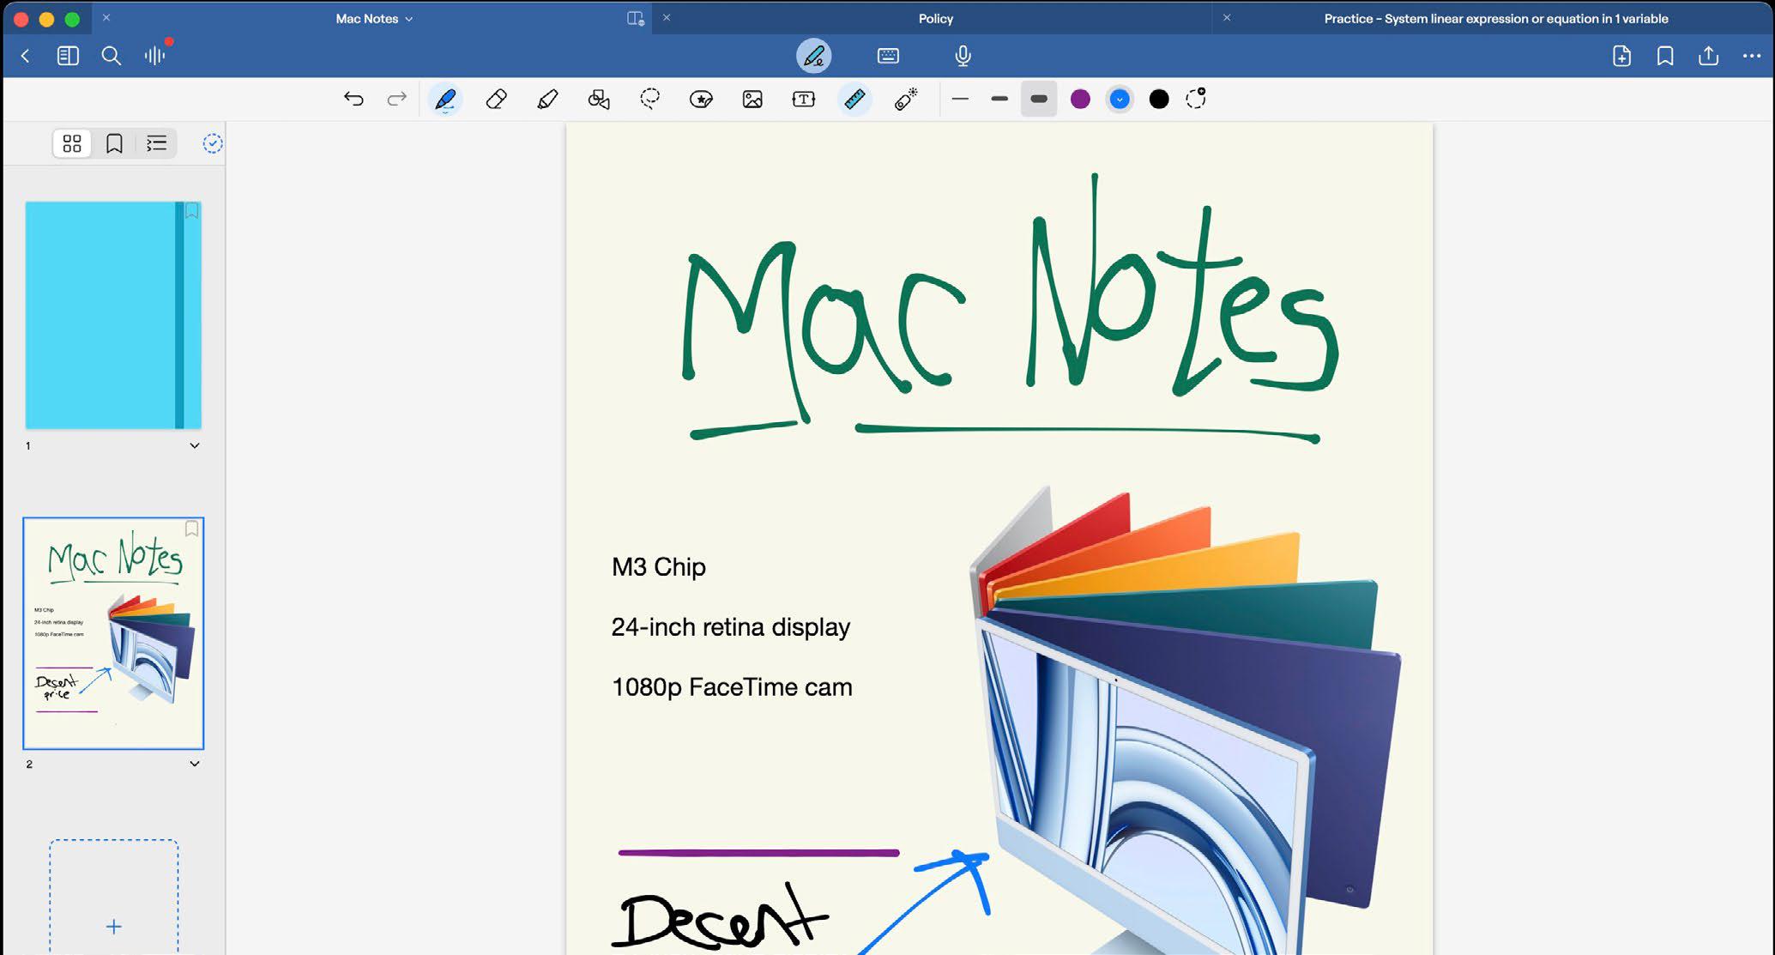Toggle bookmark on page 2 thumbnail
The image size is (1775, 955).
click(192, 529)
